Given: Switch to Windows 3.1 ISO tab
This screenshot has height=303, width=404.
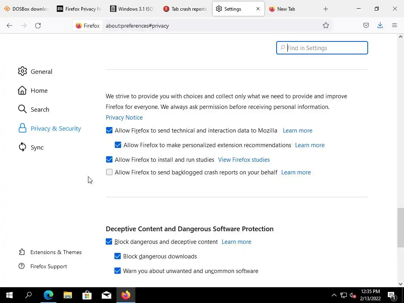Looking at the screenshot, I should (x=132, y=9).
